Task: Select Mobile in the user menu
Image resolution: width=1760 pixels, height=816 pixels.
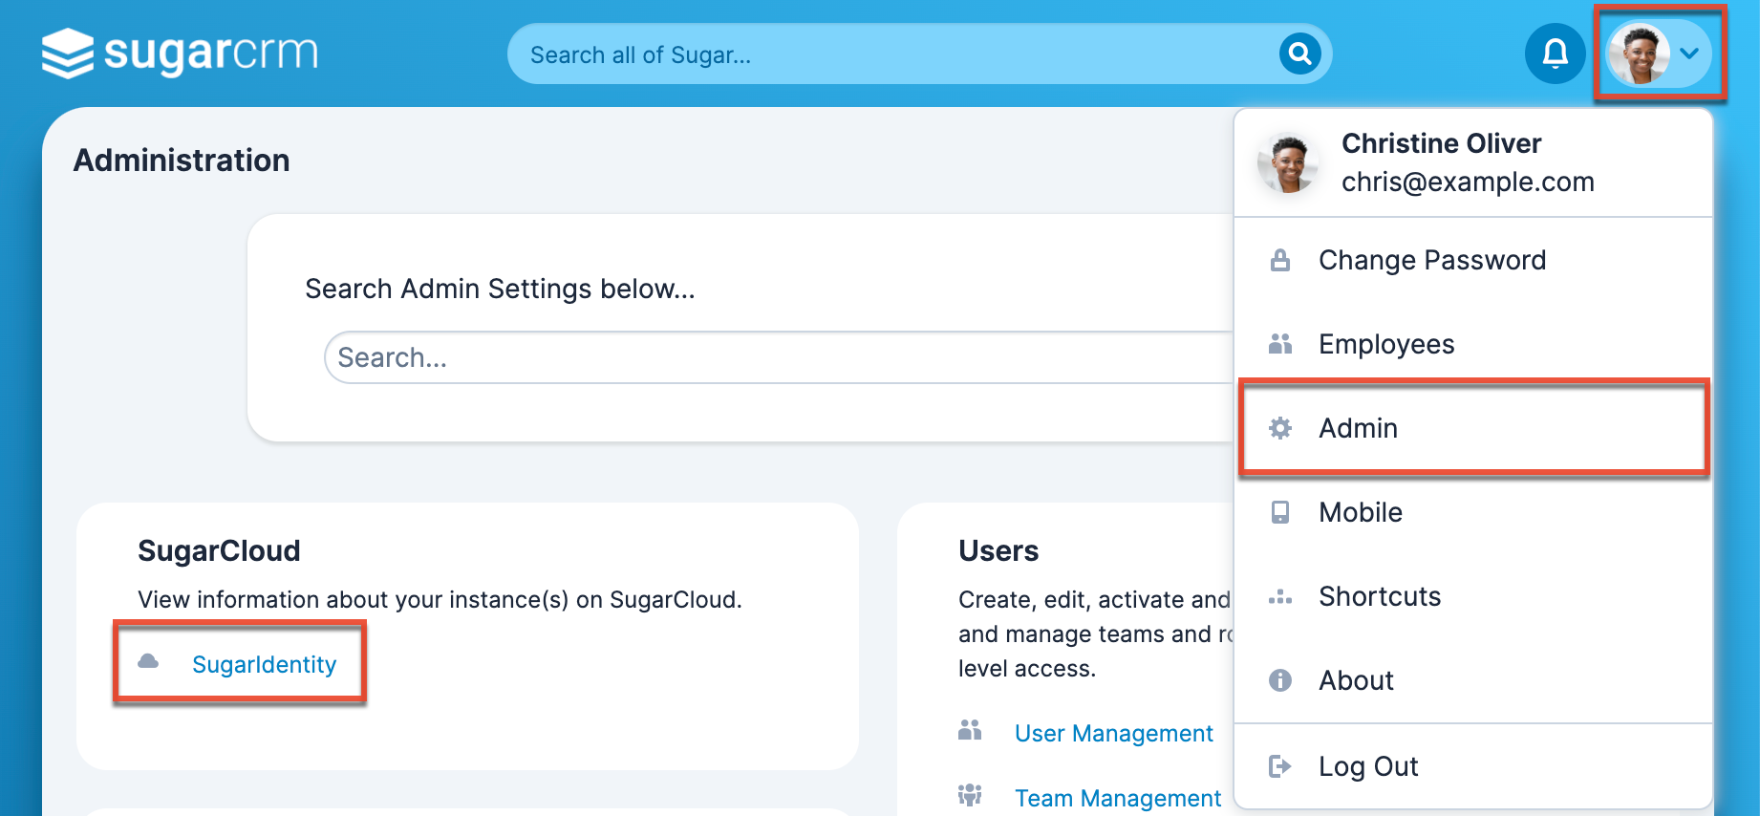Action: pos(1473,512)
